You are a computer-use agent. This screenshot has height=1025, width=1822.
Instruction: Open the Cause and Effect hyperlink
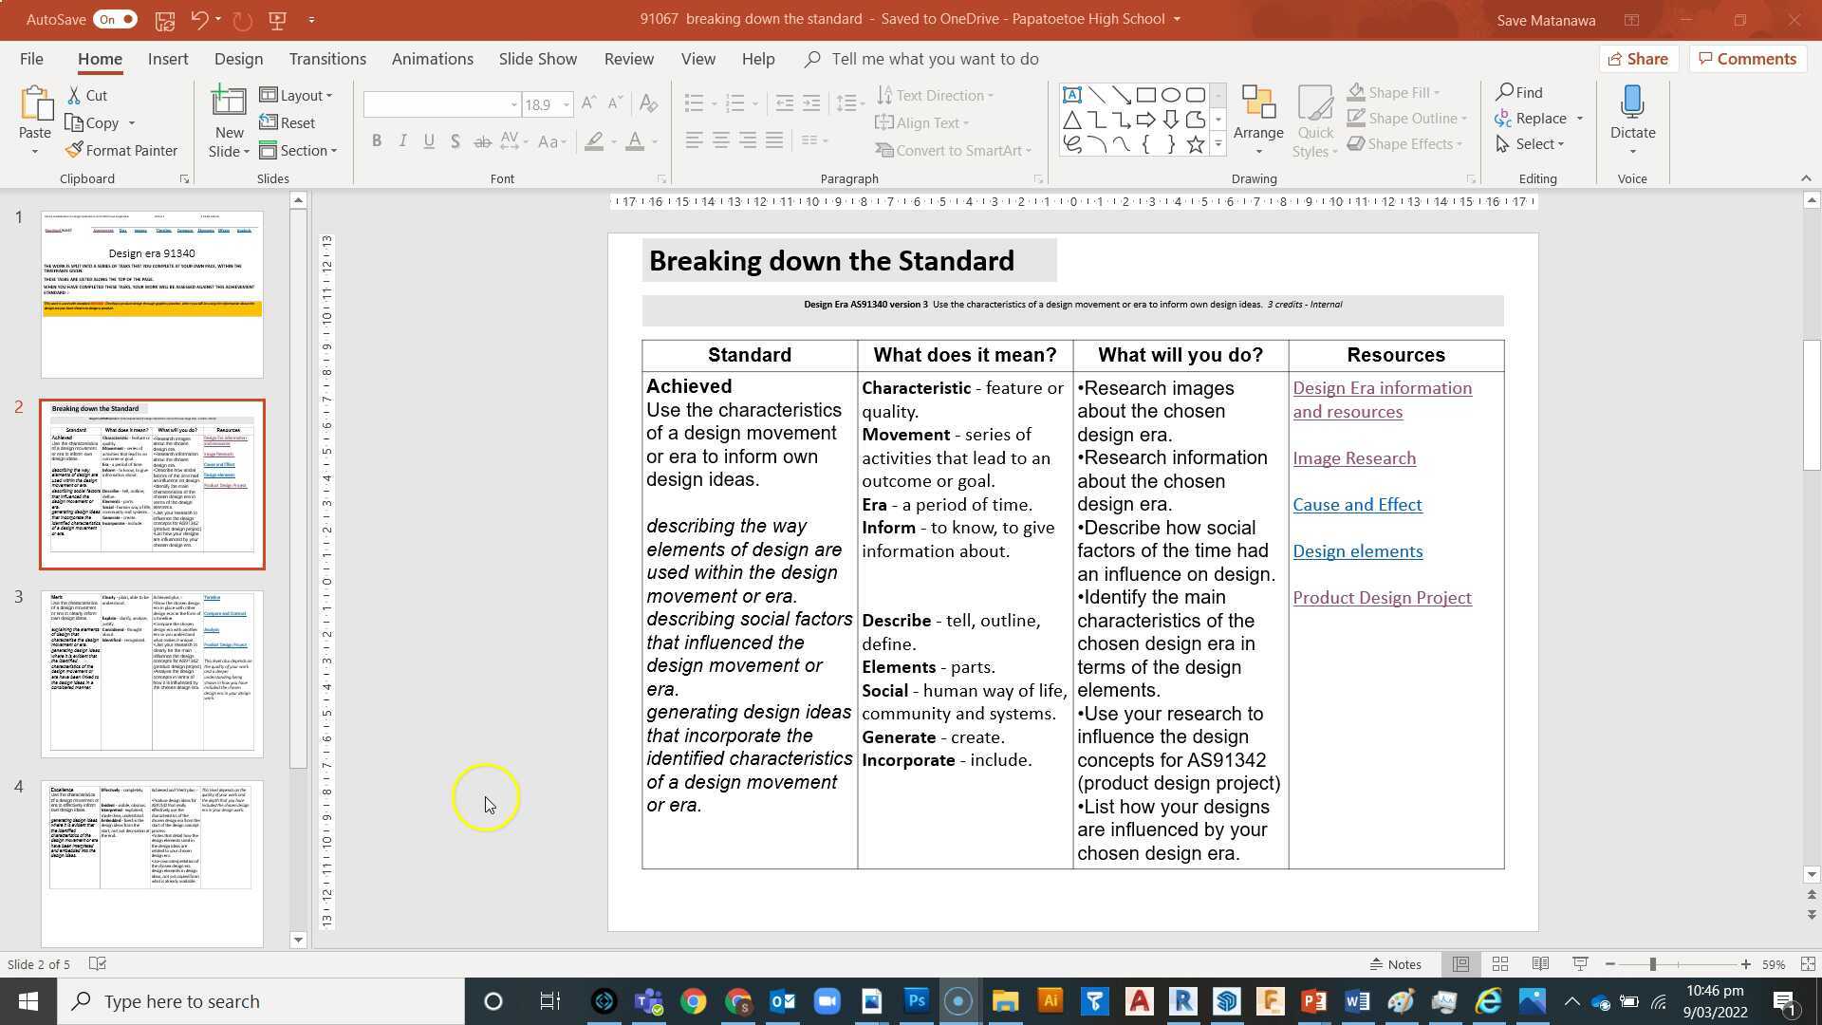tap(1357, 505)
